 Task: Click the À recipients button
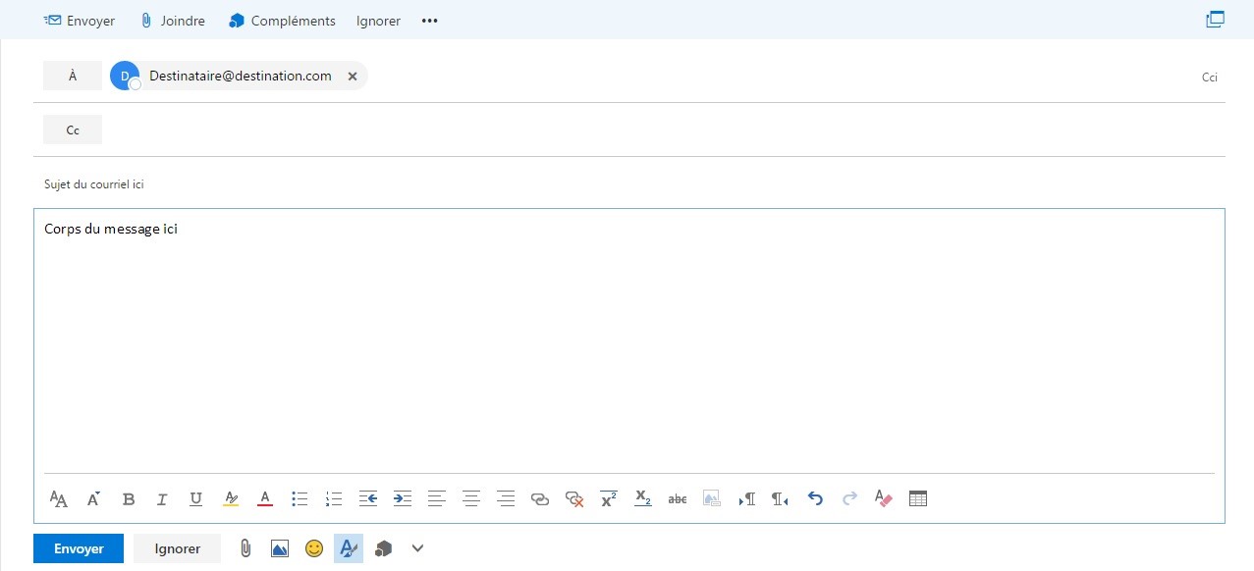[73, 76]
